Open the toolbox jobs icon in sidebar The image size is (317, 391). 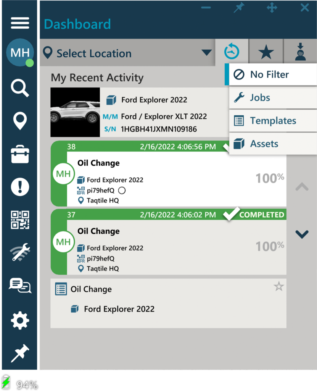pos(20,154)
